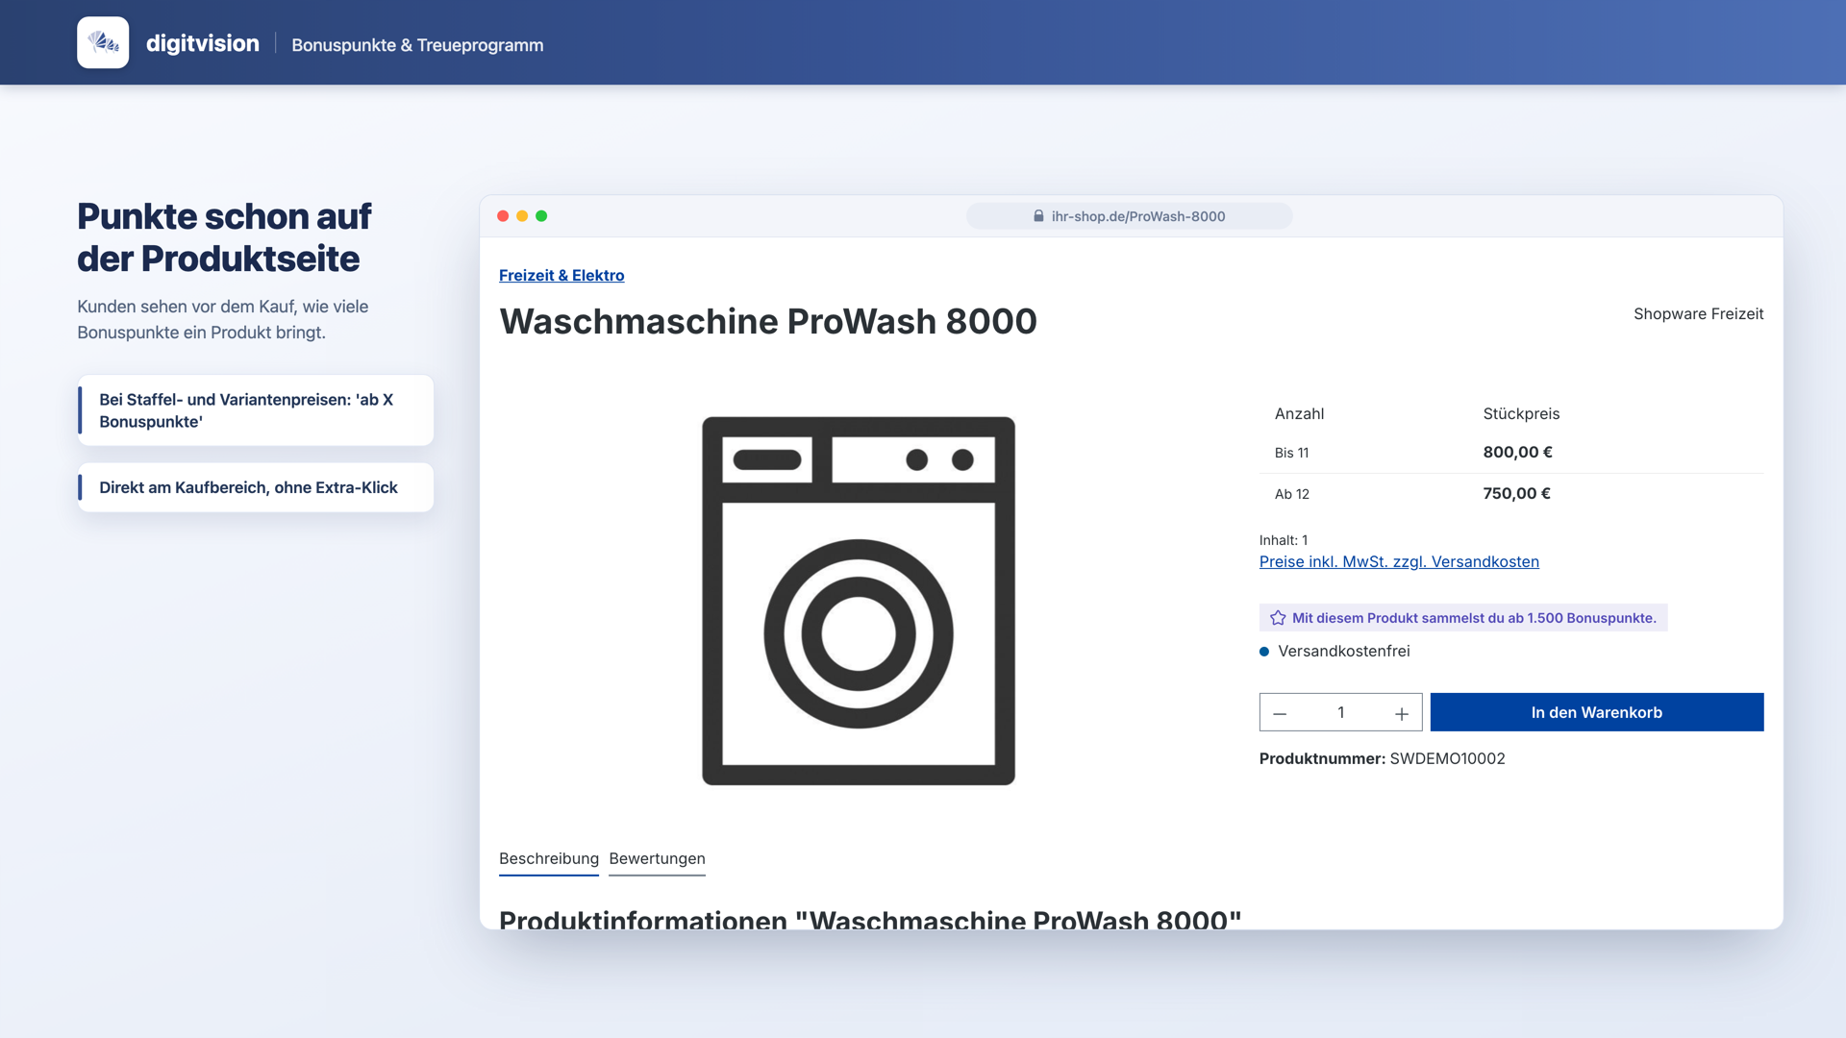Image resolution: width=1846 pixels, height=1038 pixels.
Task: Click the Produktinformationen heading
Action: click(870, 919)
